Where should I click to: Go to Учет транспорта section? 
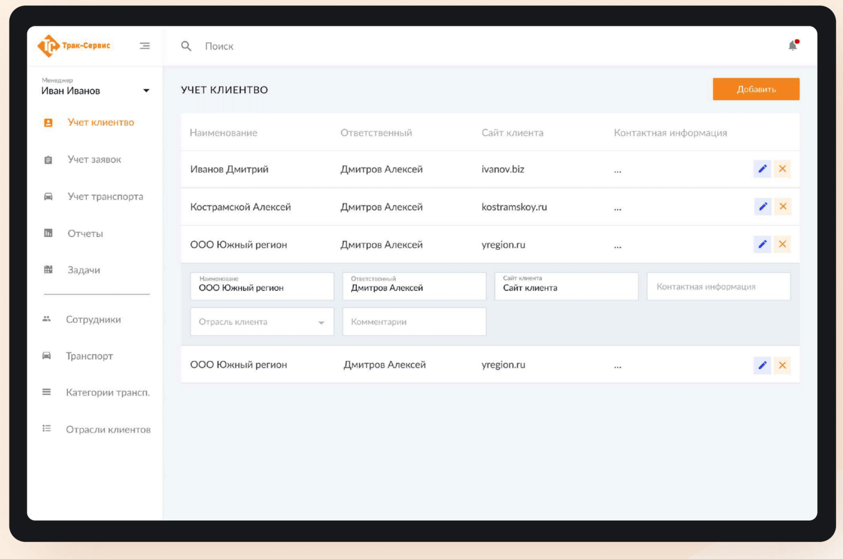(x=105, y=197)
